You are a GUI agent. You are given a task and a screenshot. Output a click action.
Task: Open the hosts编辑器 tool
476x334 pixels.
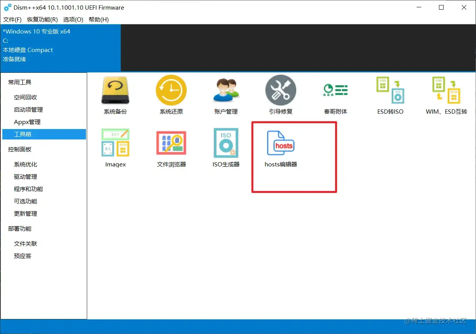point(281,143)
